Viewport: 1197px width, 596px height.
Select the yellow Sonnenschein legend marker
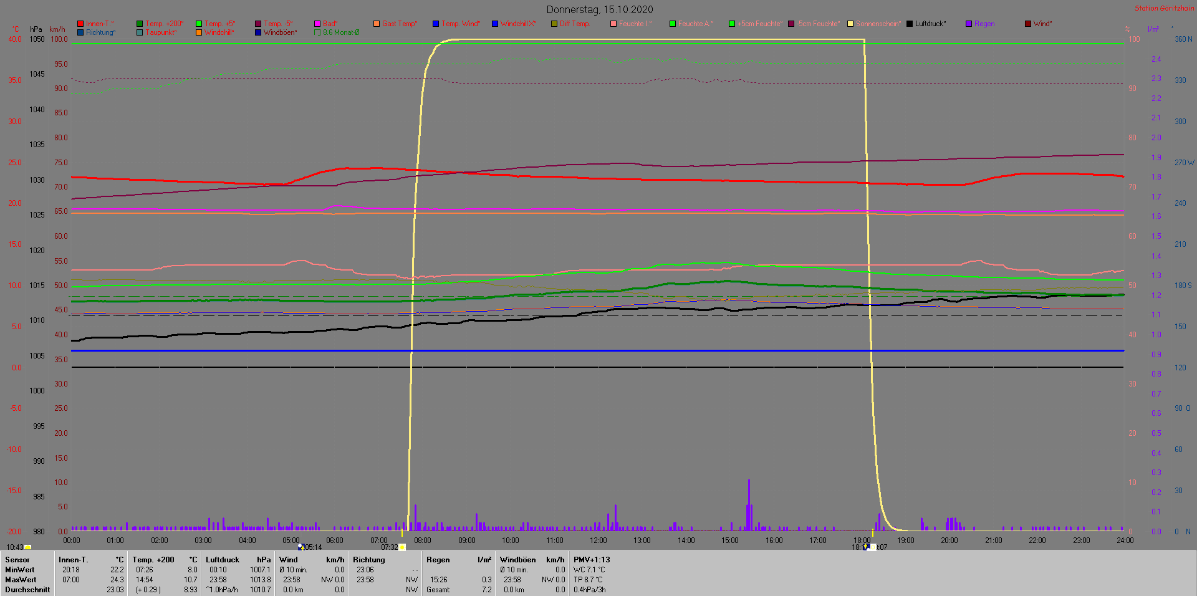coord(850,24)
